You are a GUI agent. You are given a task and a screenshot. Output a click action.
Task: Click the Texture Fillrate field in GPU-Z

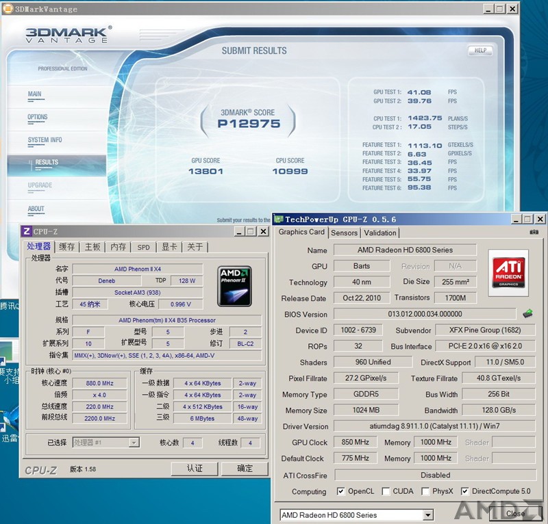499,378
